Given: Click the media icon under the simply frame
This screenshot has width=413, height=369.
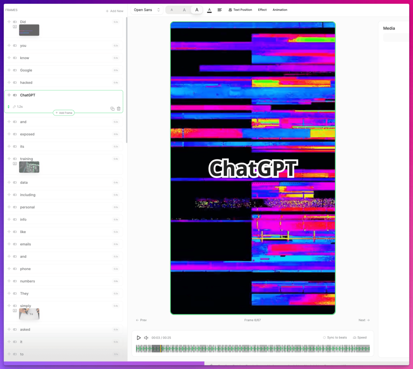Looking at the screenshot, I should click(15, 310).
